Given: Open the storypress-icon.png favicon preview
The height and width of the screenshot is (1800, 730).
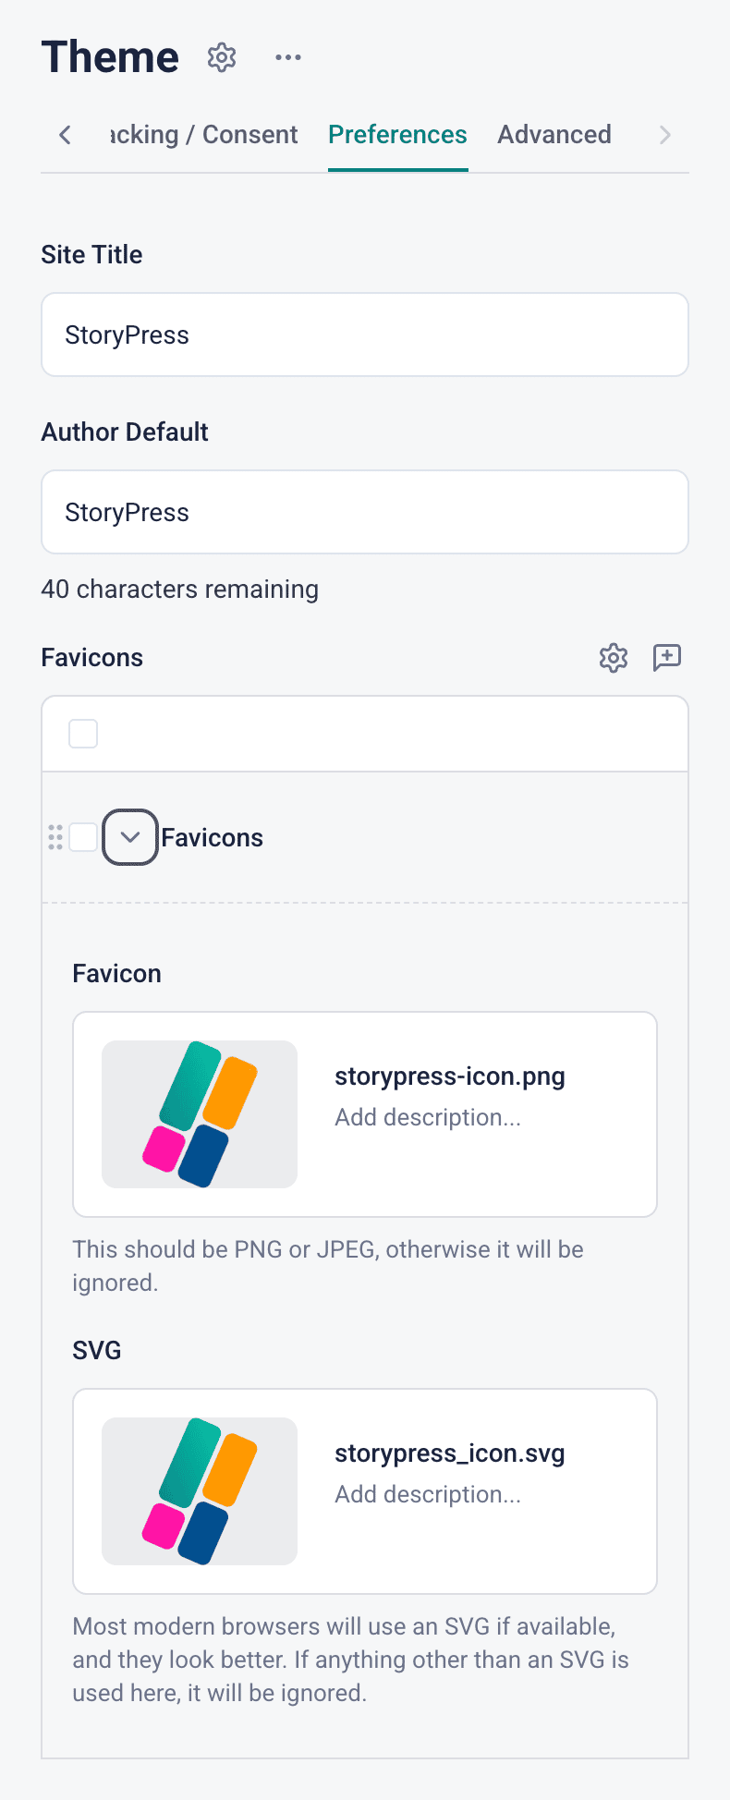Looking at the screenshot, I should [200, 1114].
